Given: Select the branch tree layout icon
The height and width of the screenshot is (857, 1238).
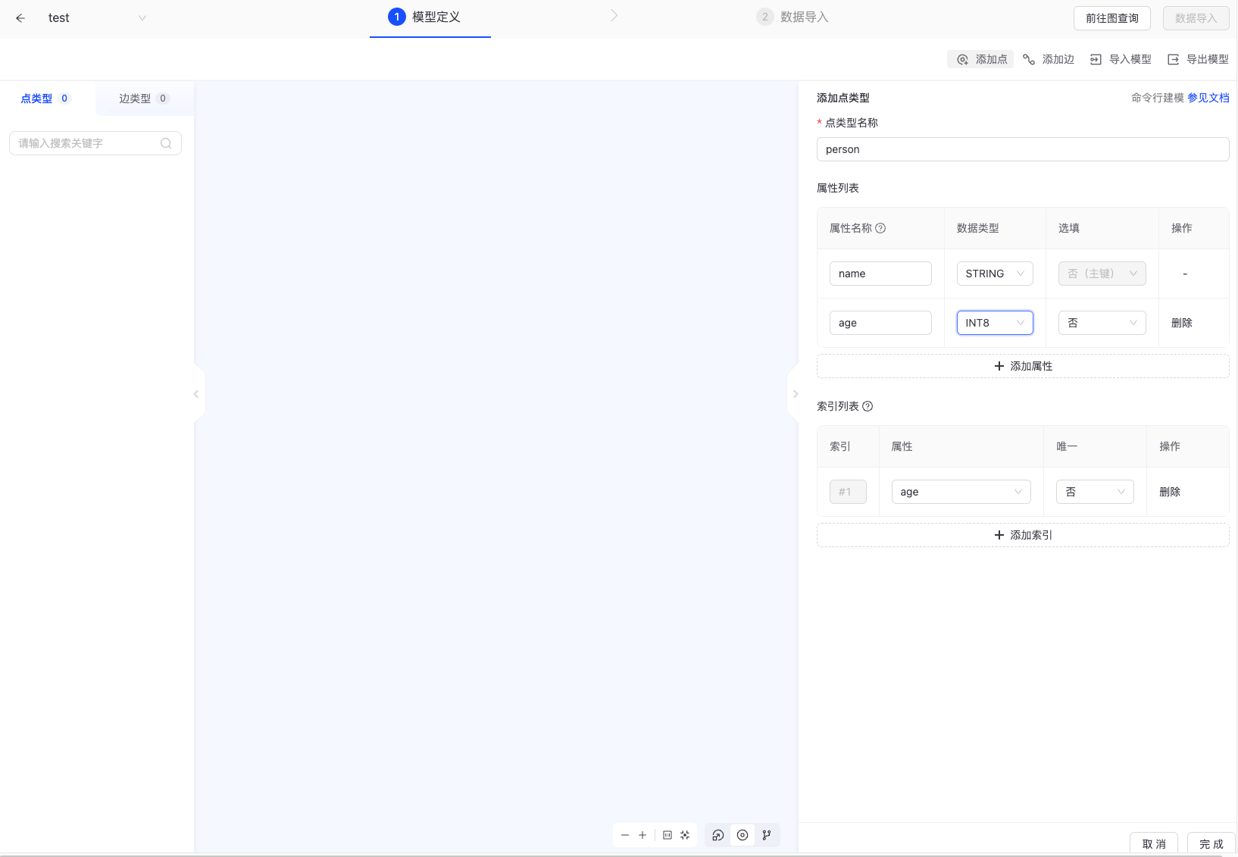Looking at the screenshot, I should (767, 835).
